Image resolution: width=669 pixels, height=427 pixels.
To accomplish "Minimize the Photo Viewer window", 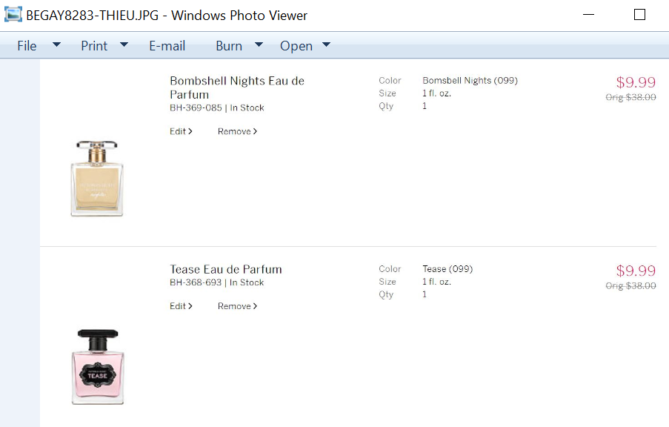I will coord(588,15).
